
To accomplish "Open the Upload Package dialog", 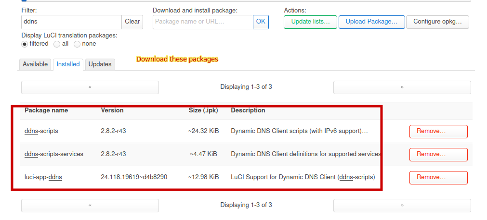I will point(372,22).
